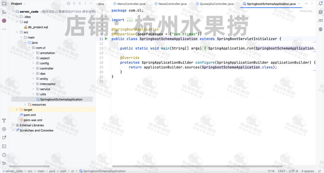
Task: Open the Notifications bell icon
Action: click(320, 4)
